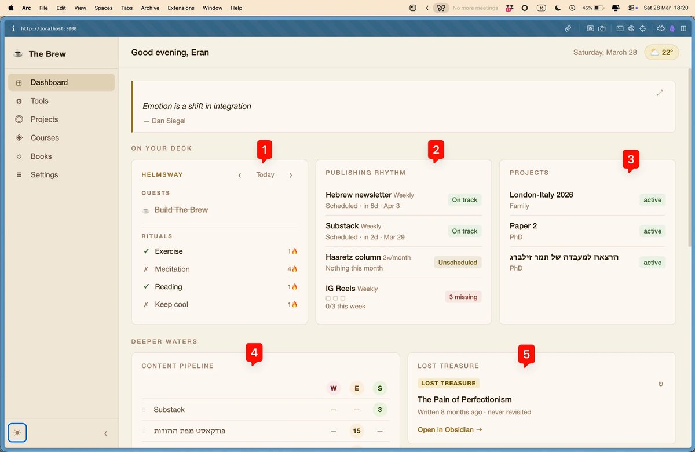Viewport: 695px width, 452px height.
Task: Click the green 3 count in Substack row
Action: 380,410
